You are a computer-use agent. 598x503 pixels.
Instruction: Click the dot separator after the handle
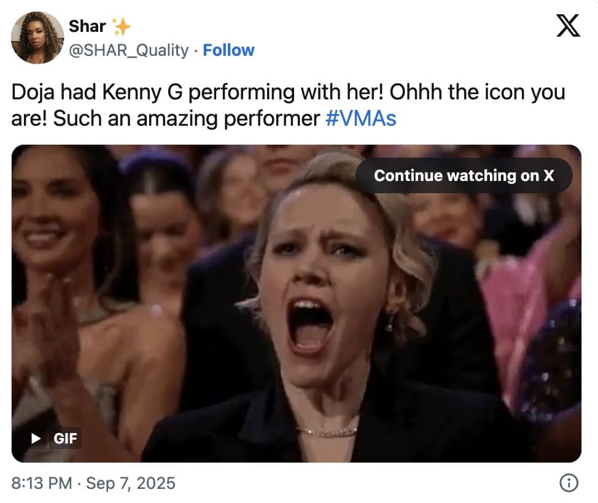tap(194, 50)
